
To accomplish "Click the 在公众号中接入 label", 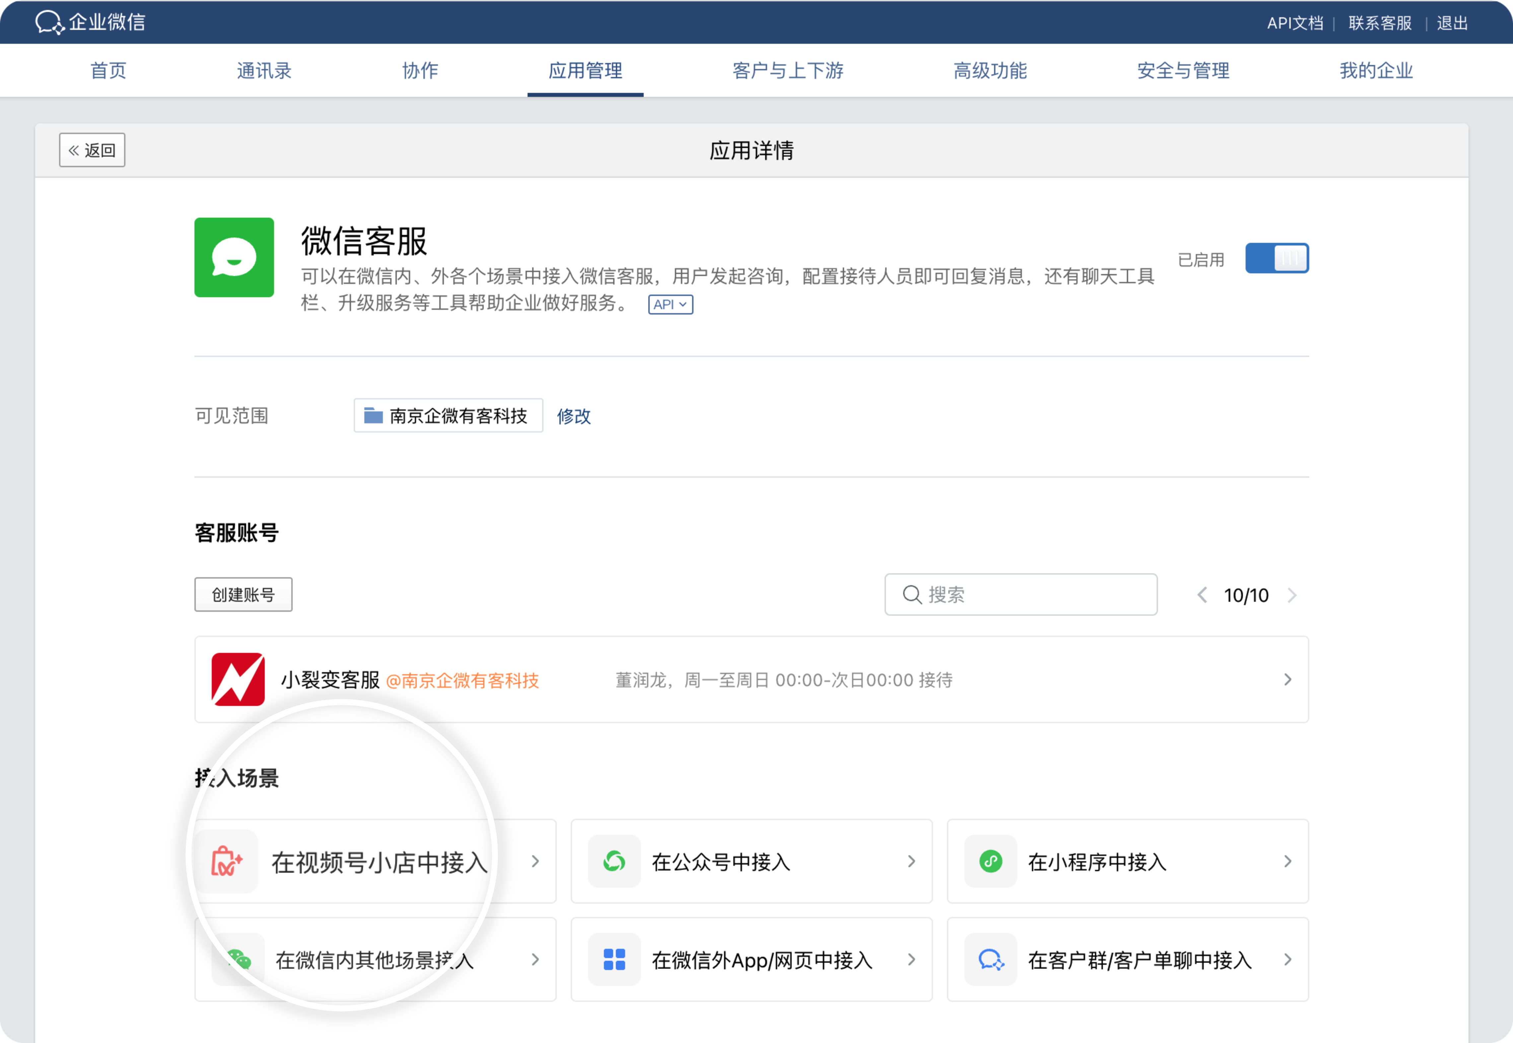I will (x=721, y=862).
